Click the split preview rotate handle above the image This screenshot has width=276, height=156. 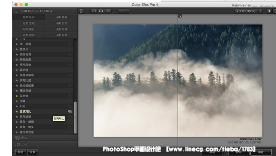(x=180, y=16)
